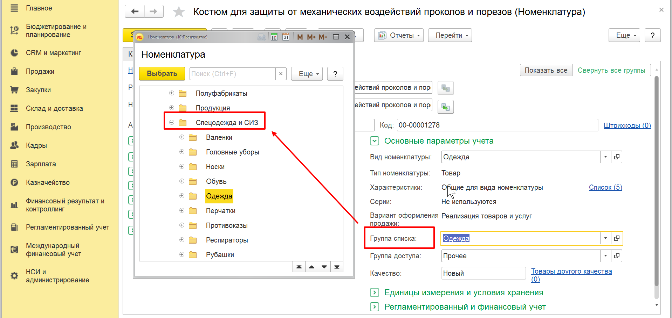
Task: Click the yellow Выбрать button
Action: (x=162, y=74)
